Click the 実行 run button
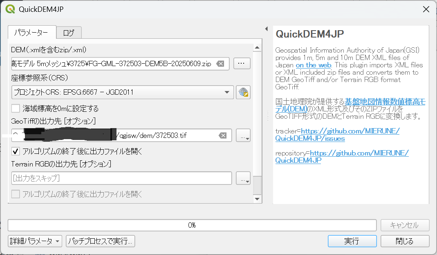 [x=352, y=241]
